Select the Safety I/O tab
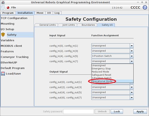Screen dimensions: 149x116 point(106,25)
